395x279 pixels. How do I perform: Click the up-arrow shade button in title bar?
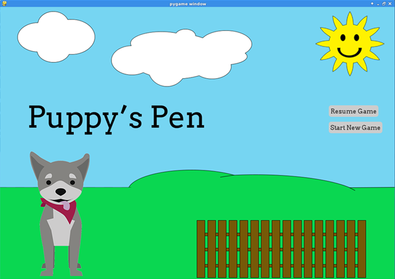click(372, 3)
